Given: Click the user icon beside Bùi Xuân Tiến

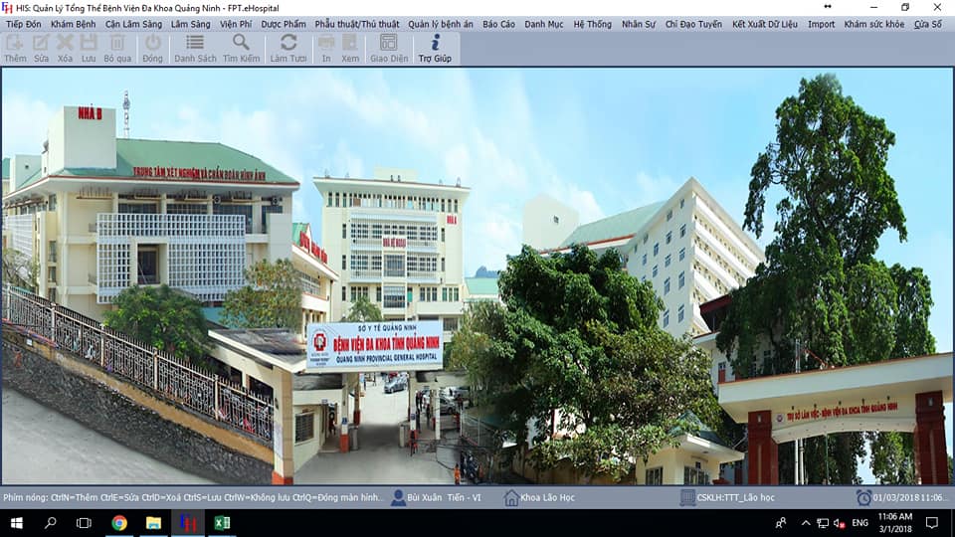Looking at the screenshot, I should pyautogui.click(x=398, y=497).
